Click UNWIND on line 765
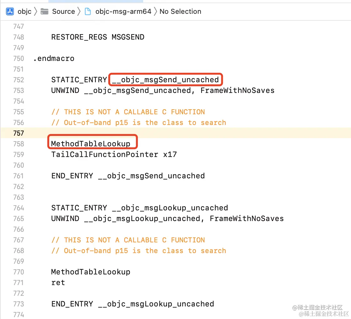The width and height of the screenshot is (351, 319). tap(65, 219)
